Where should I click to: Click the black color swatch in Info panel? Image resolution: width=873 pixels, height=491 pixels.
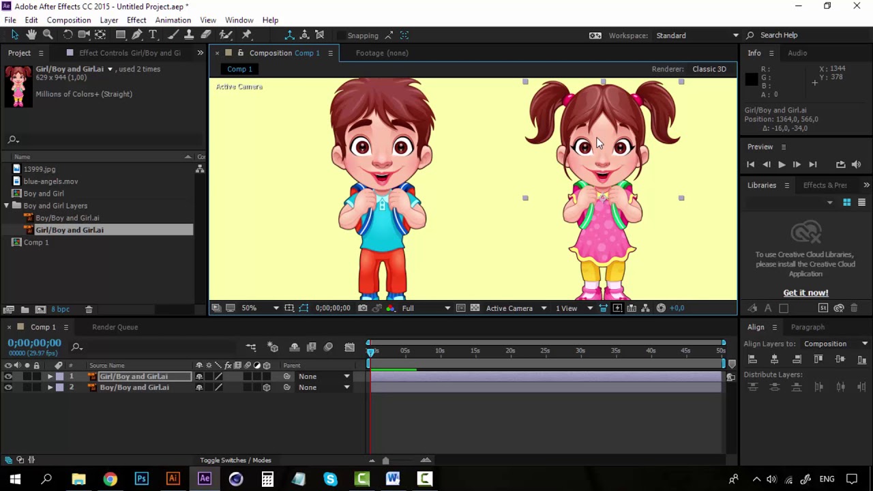(751, 80)
